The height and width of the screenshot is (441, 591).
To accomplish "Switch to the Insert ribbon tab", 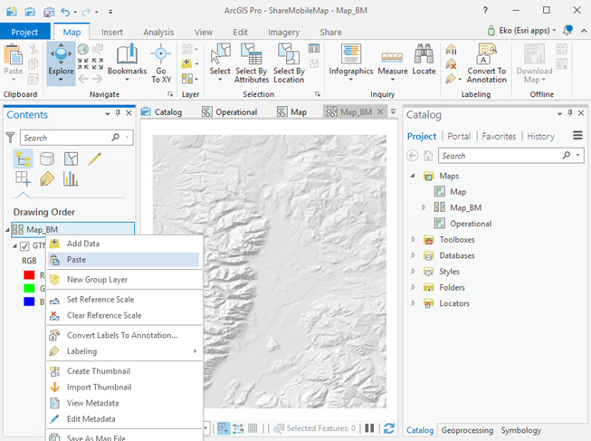I will [x=112, y=32].
